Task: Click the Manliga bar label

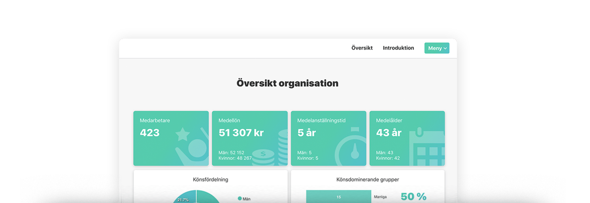Action: coord(380,197)
